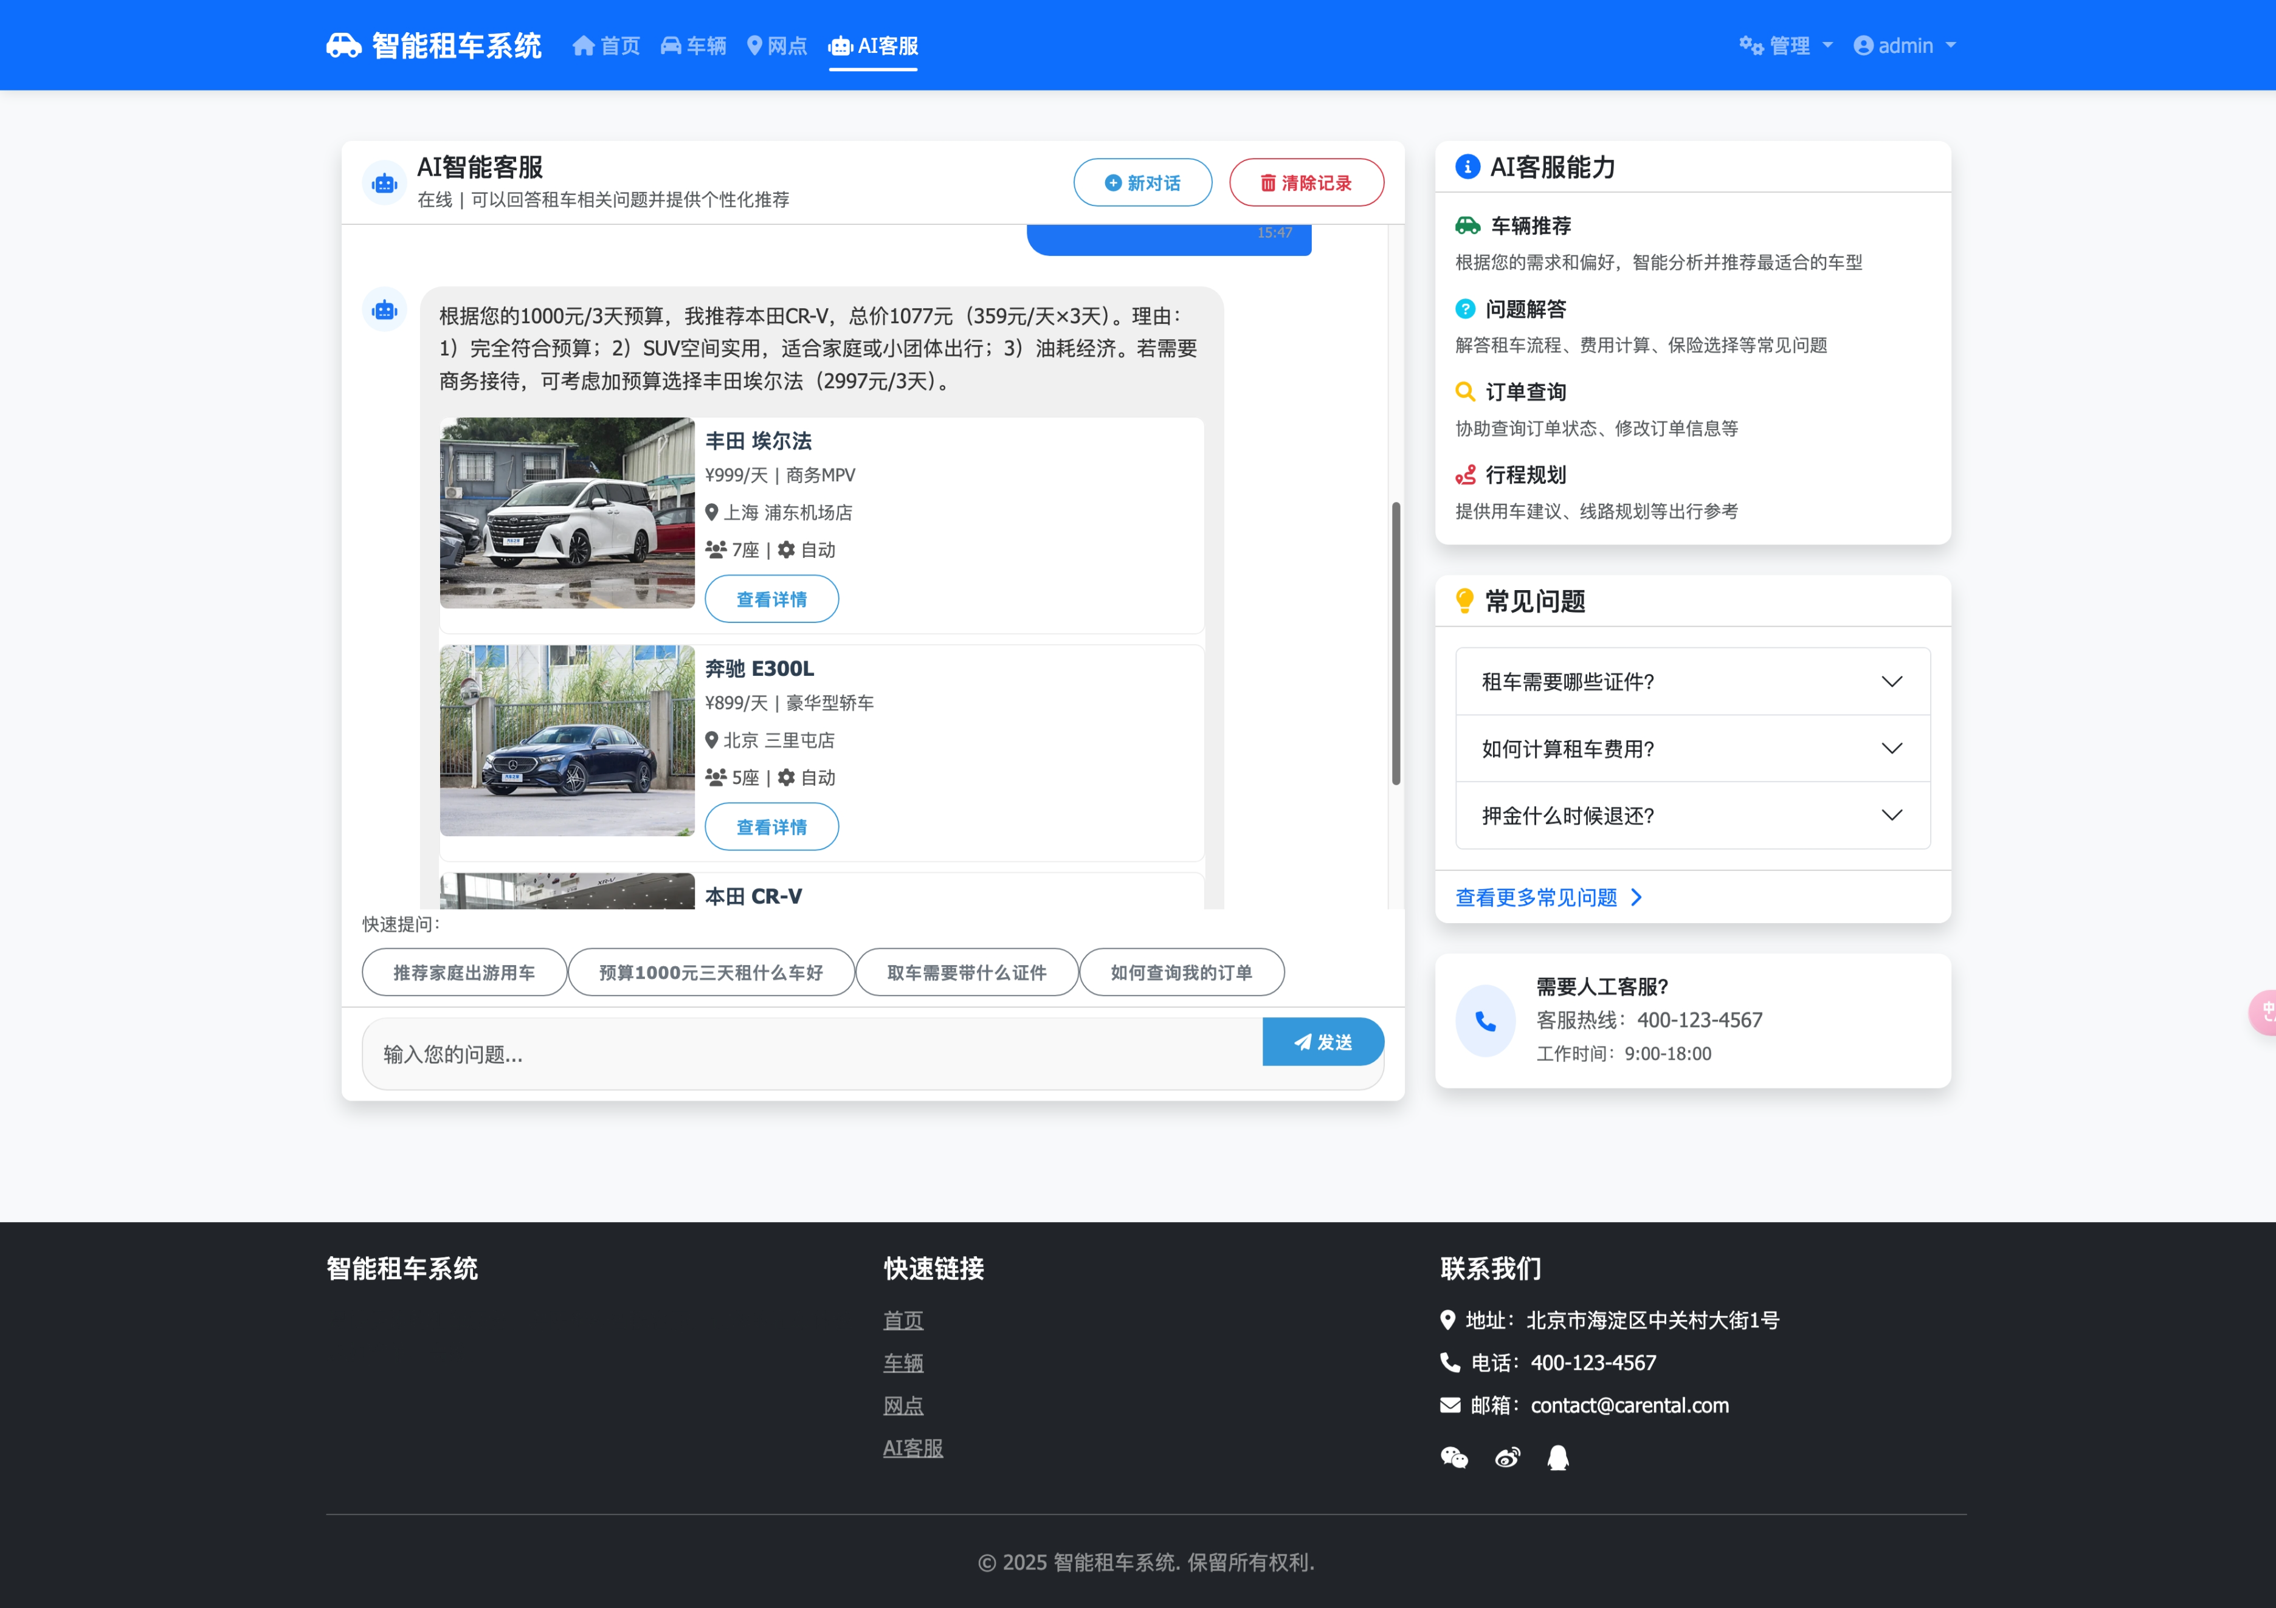
Task: Go to the 车辆 nav tab
Action: tap(694, 46)
